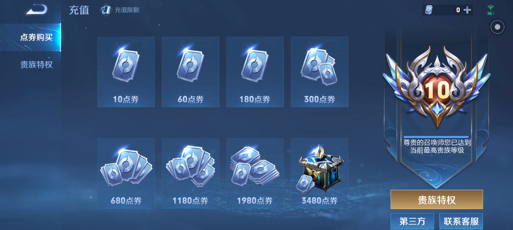Select the 10点券 coupon pack
The height and width of the screenshot is (230, 513).
tap(126, 72)
